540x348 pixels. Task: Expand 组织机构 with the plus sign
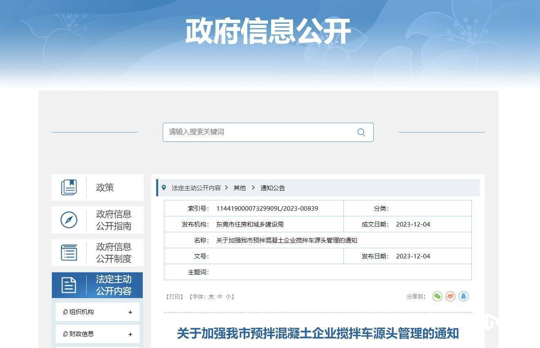click(130, 312)
